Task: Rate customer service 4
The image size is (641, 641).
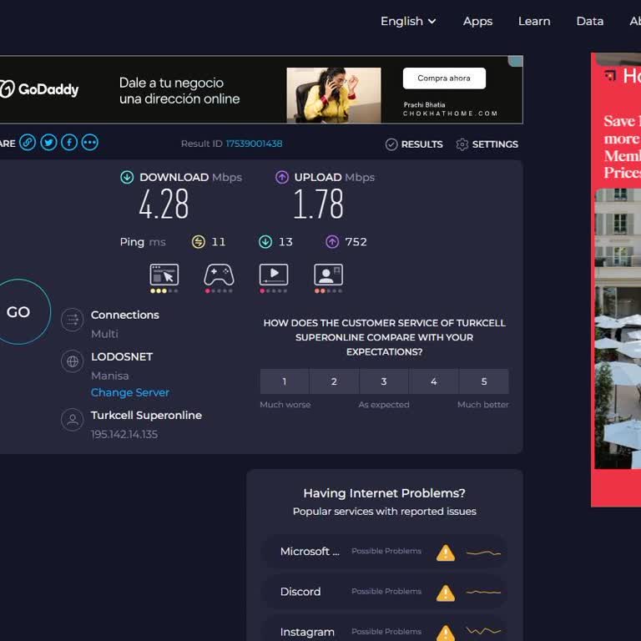Action: pos(434,381)
